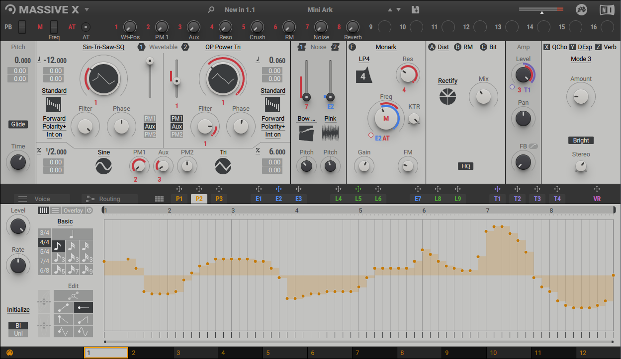Screen dimensions: 621x359
Task: Switch modulation polarity to Bi
Action: tap(18, 326)
